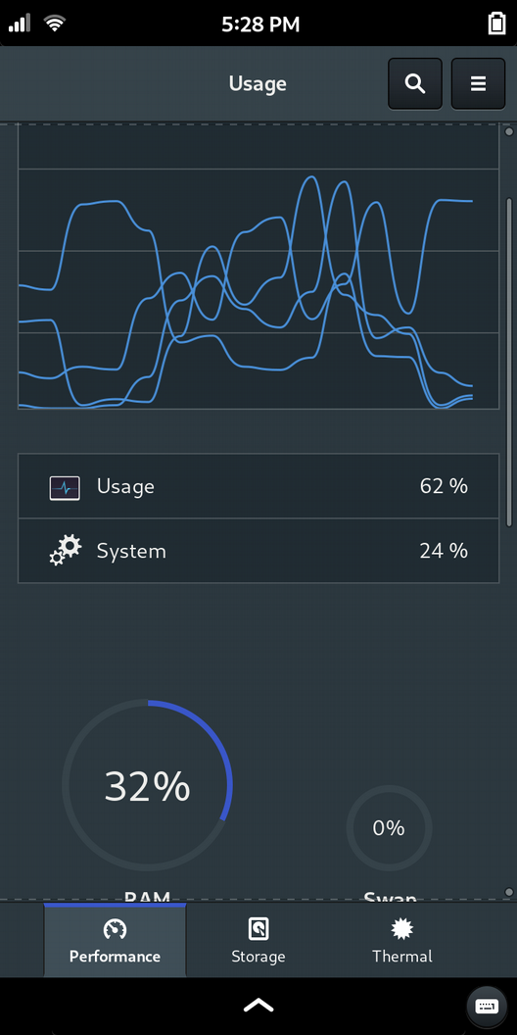Click the System gears icon

click(65, 551)
